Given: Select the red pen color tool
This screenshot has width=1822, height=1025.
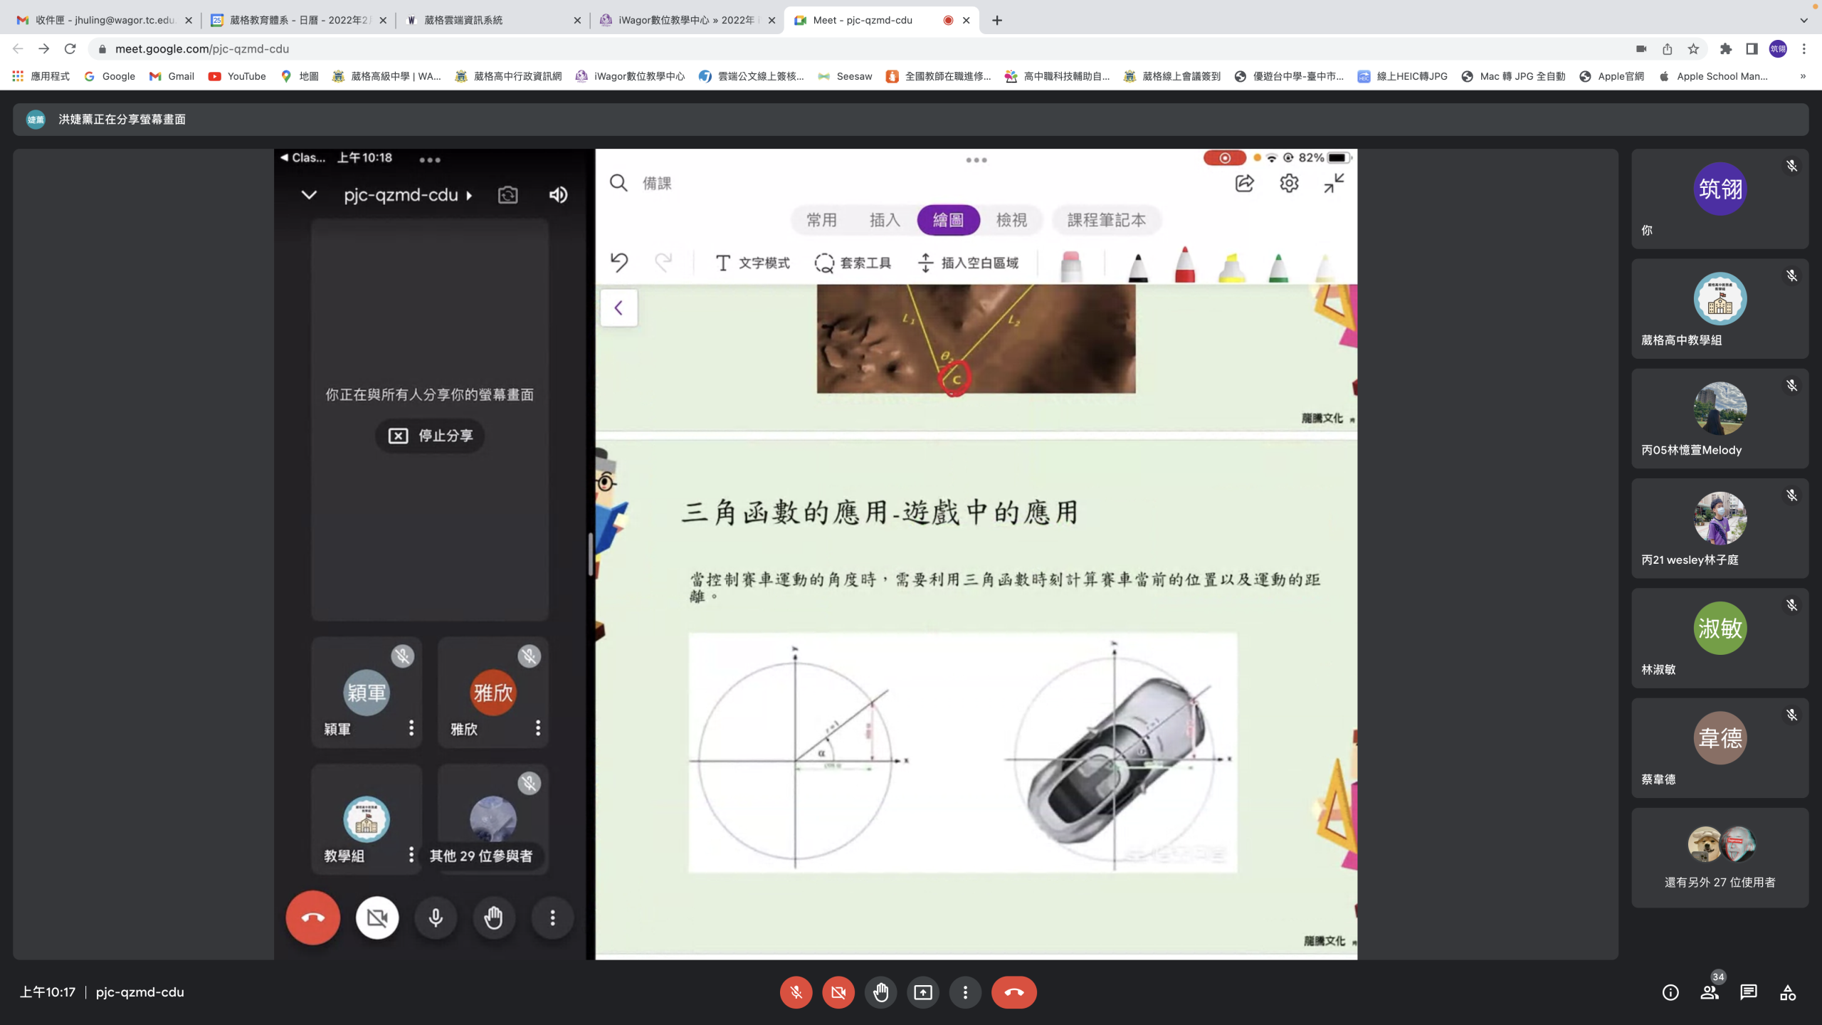Looking at the screenshot, I should (x=1184, y=265).
